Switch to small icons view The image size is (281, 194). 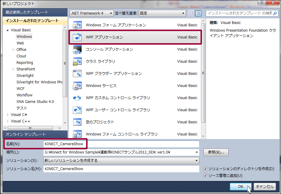[x=191, y=13]
